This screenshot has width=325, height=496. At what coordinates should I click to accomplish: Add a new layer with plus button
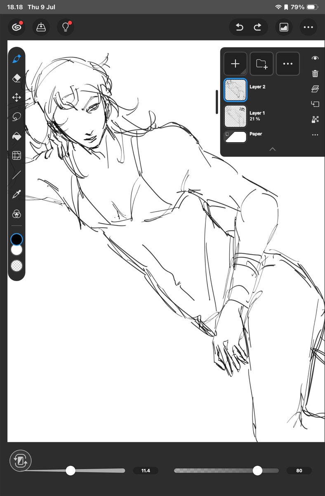[x=236, y=64]
